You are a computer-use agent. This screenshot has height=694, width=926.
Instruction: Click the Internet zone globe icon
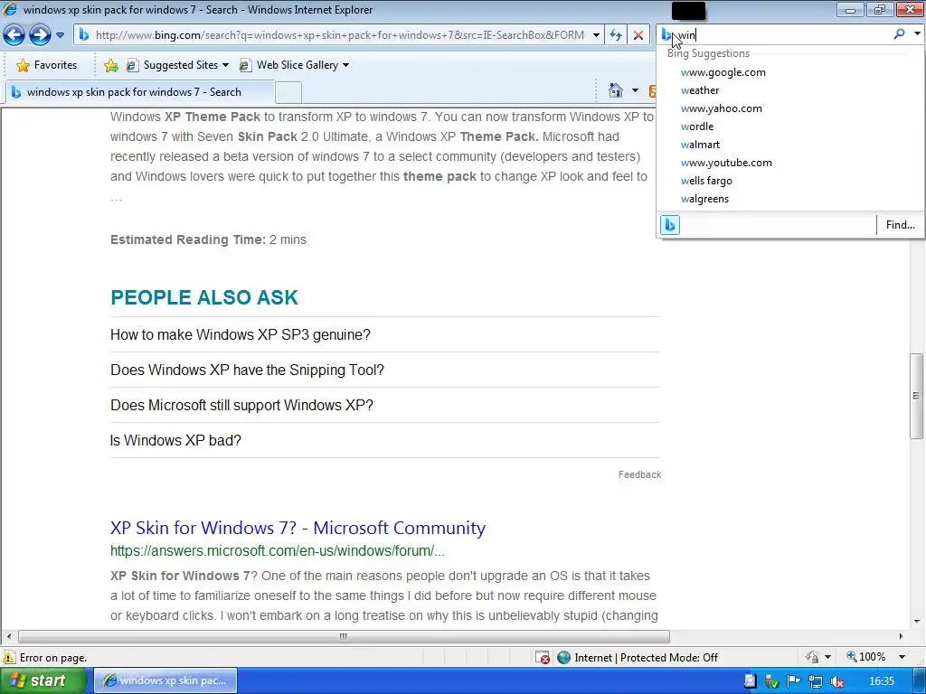coord(564,658)
